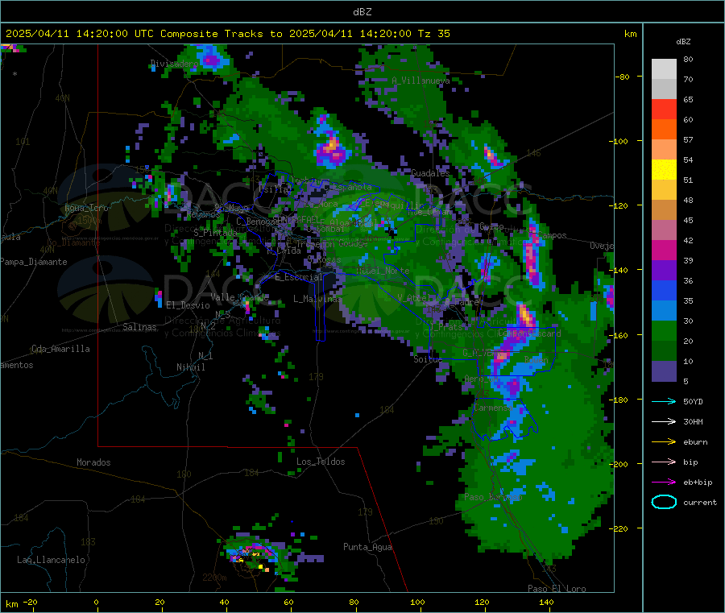
Task: Click the yellow timestamp Composite Tracks header
Action: [x=227, y=33]
